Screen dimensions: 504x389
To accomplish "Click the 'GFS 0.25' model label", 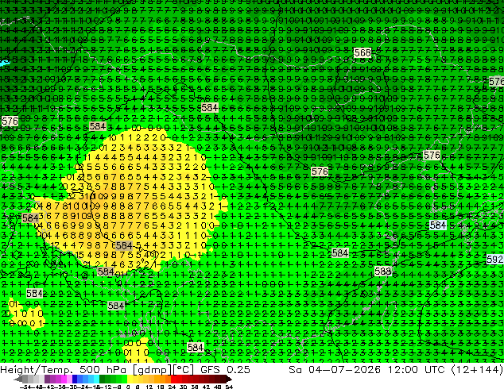I will (x=225, y=369).
